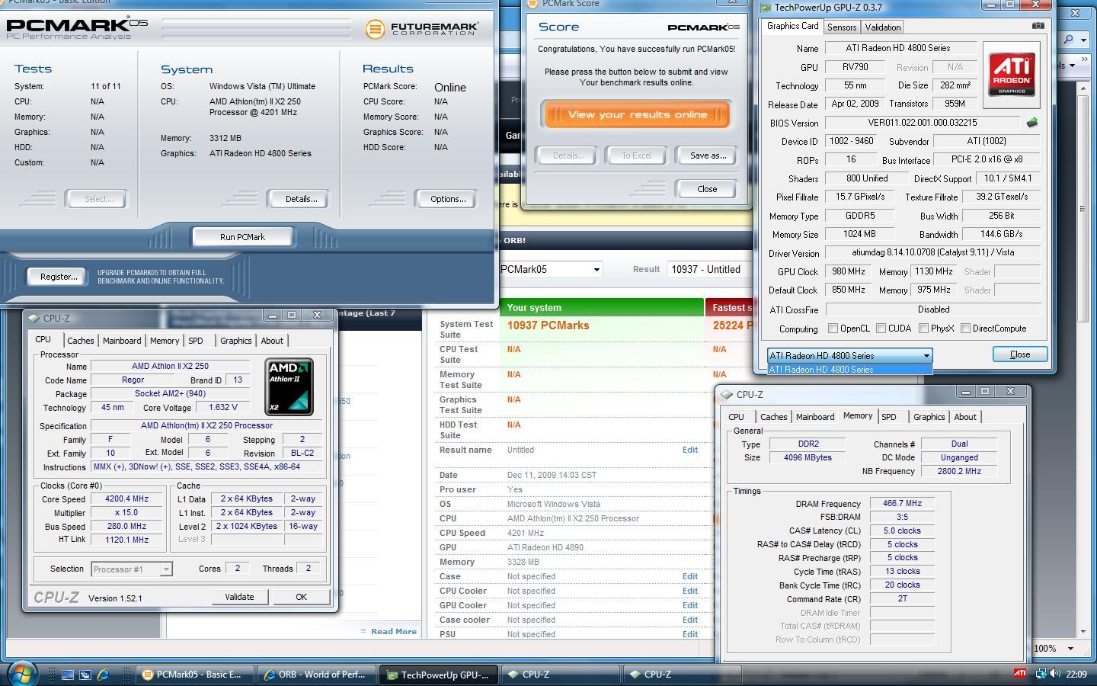This screenshot has width=1097, height=686.
Task: Click the GPU Clock 980 MHz value
Action: [x=849, y=271]
